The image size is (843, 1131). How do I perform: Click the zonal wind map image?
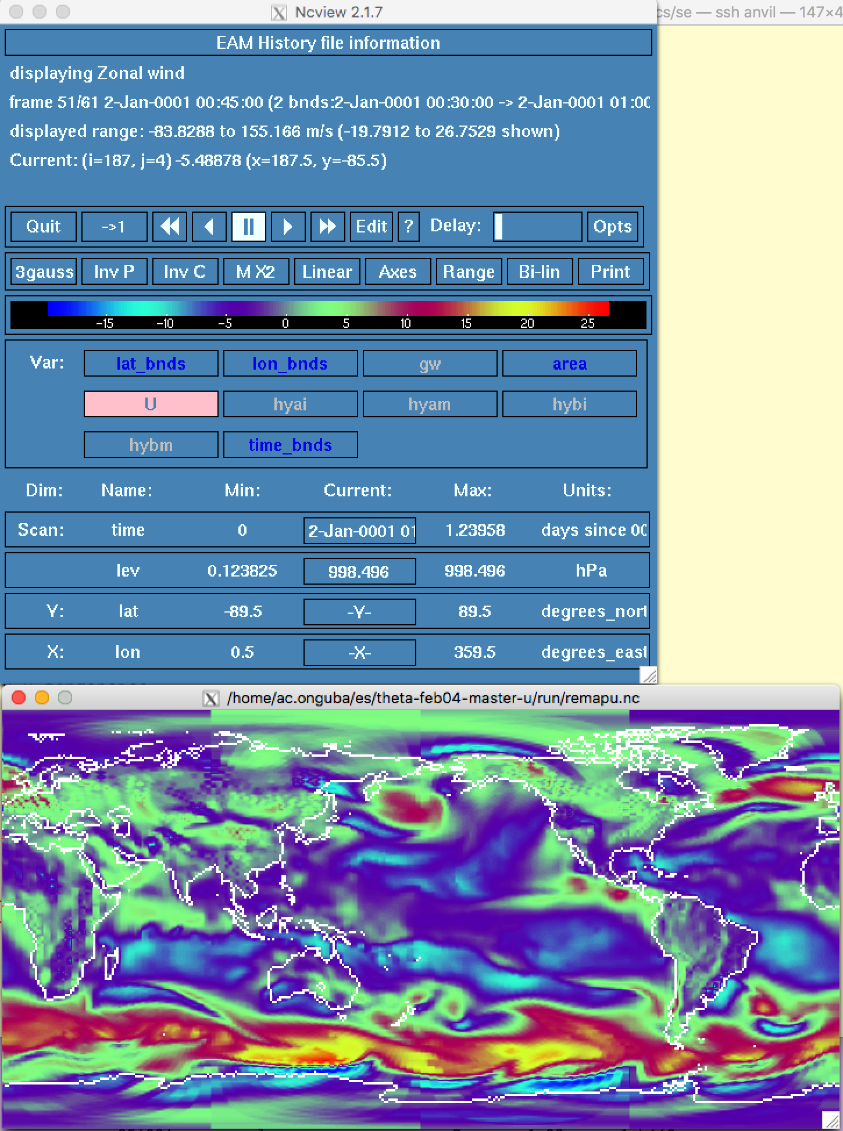[421, 919]
